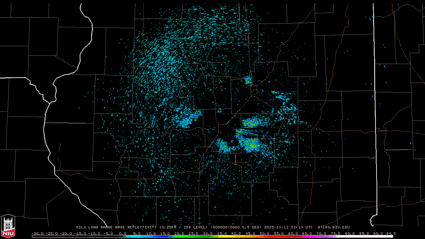Click the 65.0 dBZ scale label
425x239 pixels.
pos(307,233)
